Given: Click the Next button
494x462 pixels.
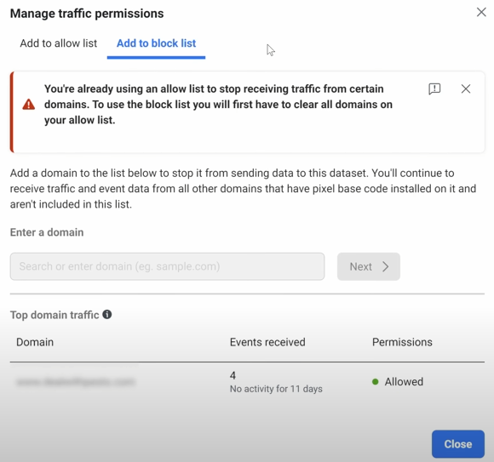Looking at the screenshot, I should (369, 266).
